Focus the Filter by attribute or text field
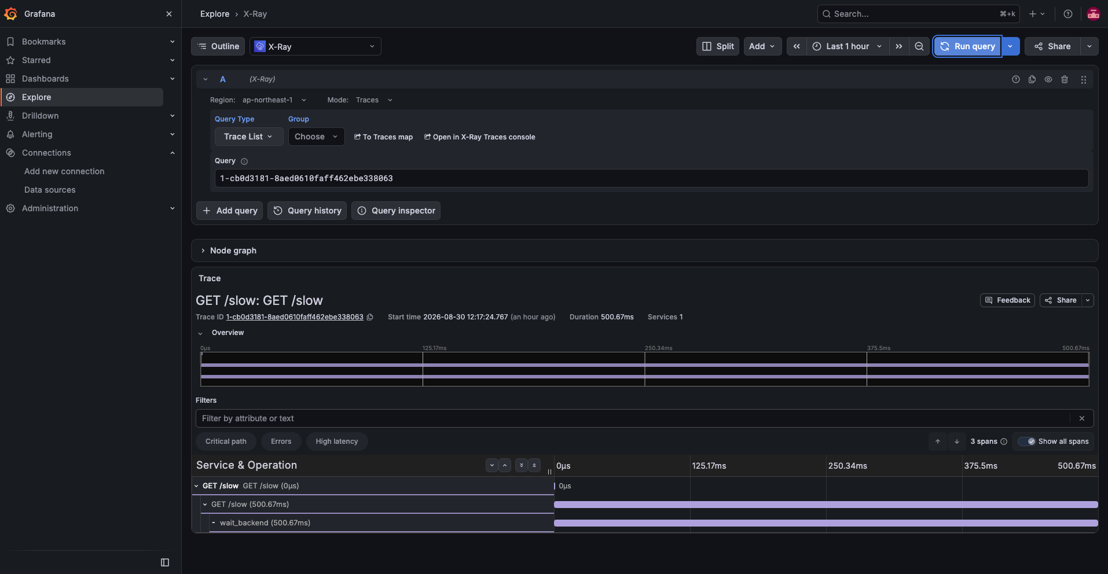1108x574 pixels. [x=633, y=418]
